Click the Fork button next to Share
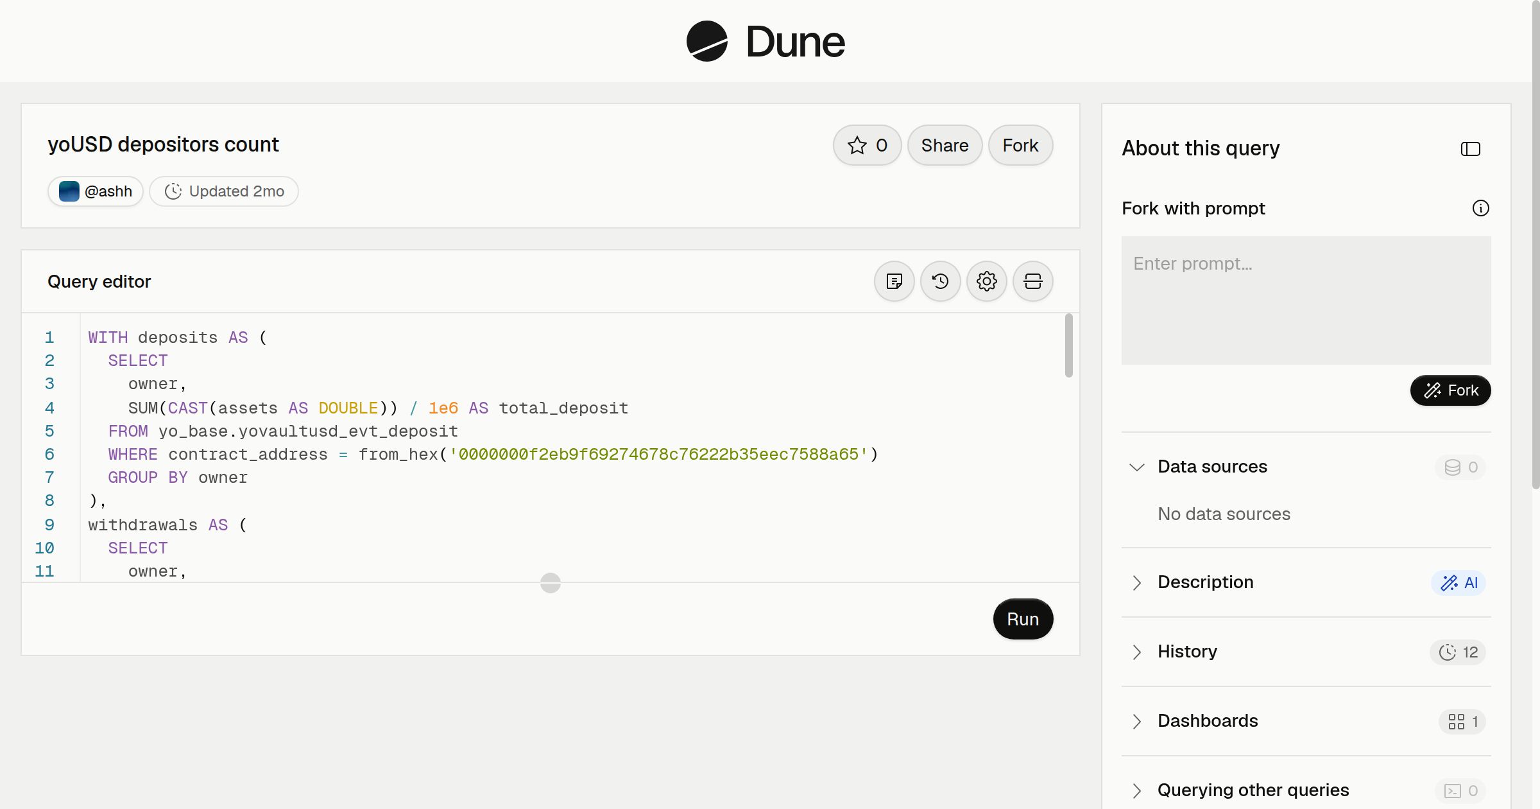This screenshot has width=1540, height=809. click(x=1020, y=145)
